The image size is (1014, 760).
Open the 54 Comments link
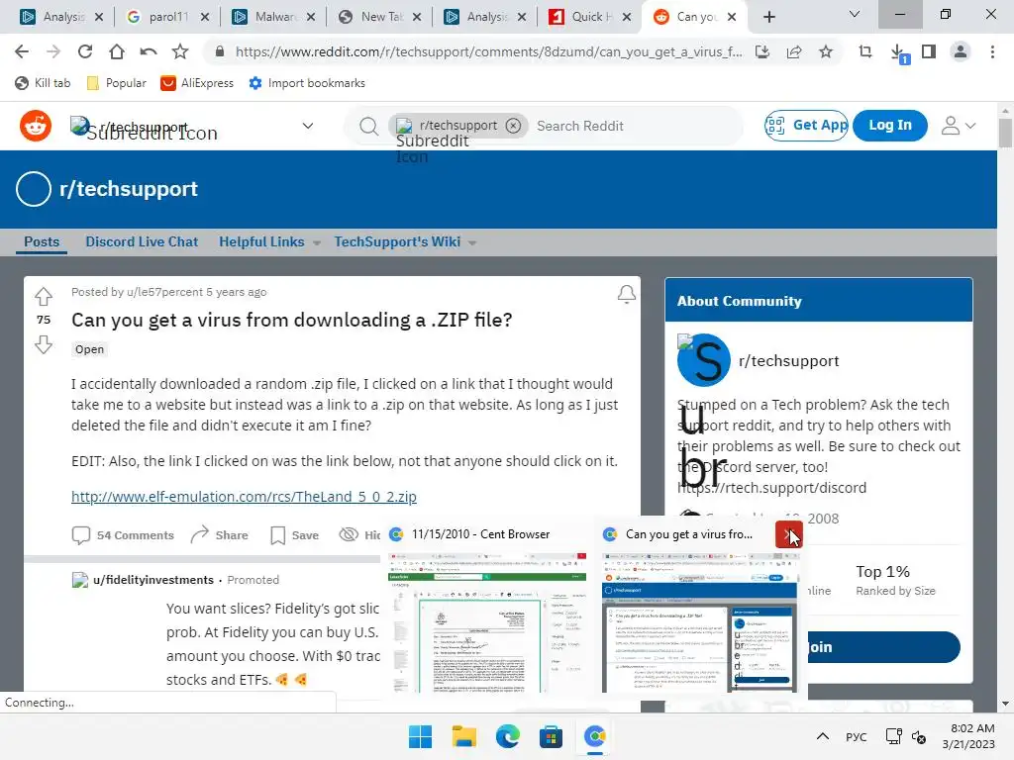click(x=123, y=535)
